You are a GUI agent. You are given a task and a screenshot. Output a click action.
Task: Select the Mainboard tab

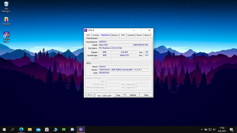[x=105, y=35]
